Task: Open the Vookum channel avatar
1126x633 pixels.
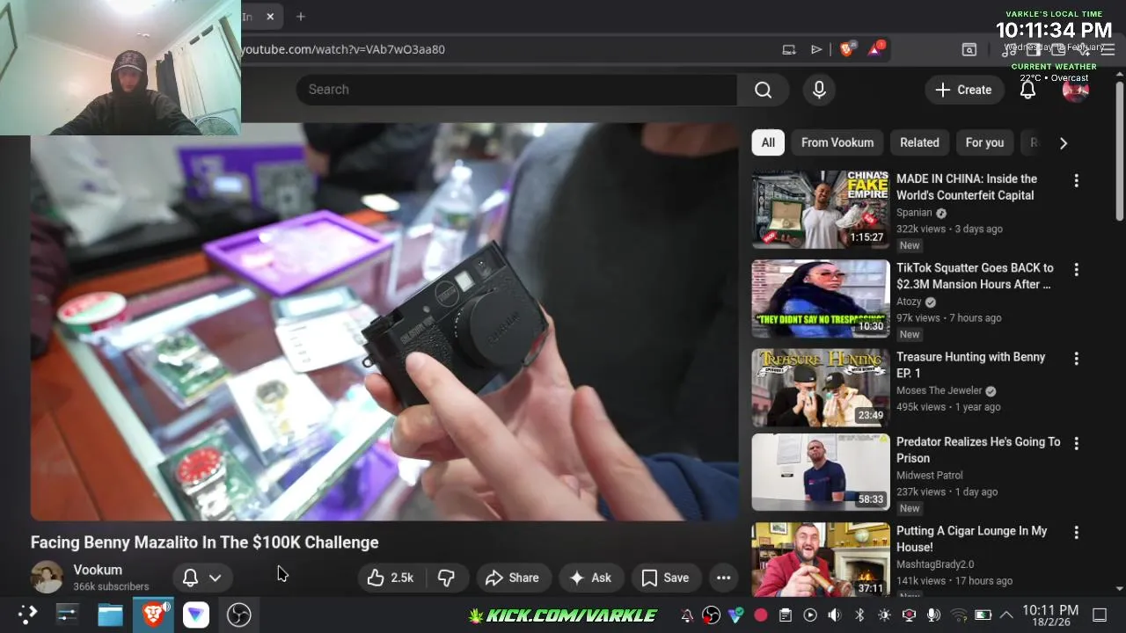Action: coord(47,578)
